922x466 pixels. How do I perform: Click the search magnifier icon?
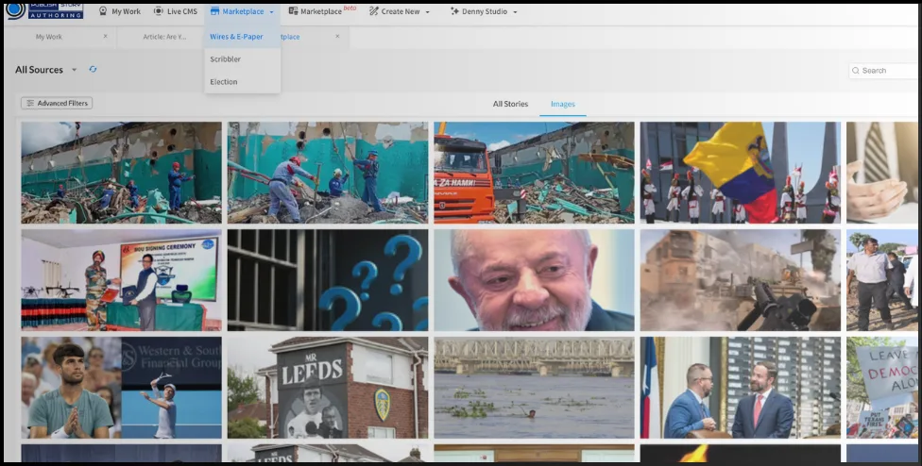coord(856,71)
